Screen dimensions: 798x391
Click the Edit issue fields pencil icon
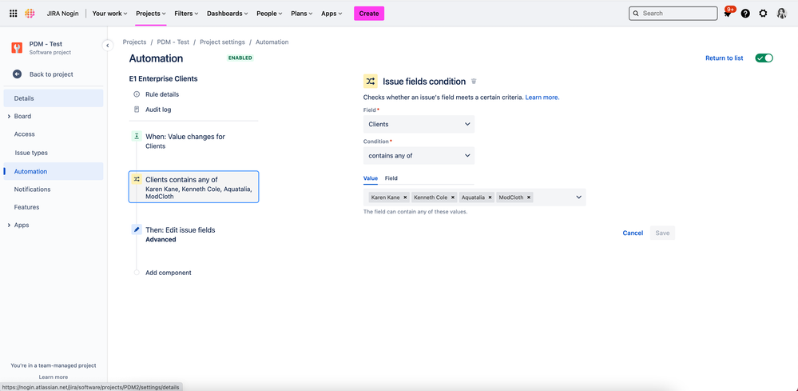click(x=137, y=229)
